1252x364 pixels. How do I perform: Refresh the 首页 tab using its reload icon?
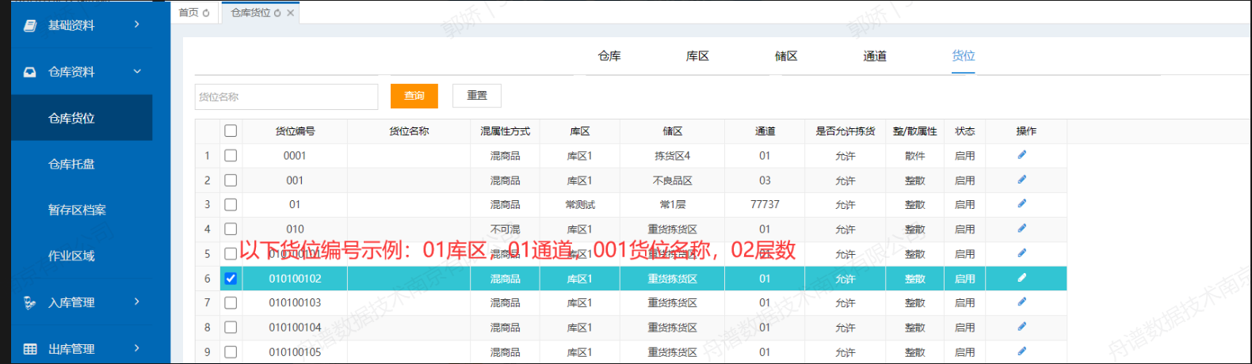(x=206, y=13)
